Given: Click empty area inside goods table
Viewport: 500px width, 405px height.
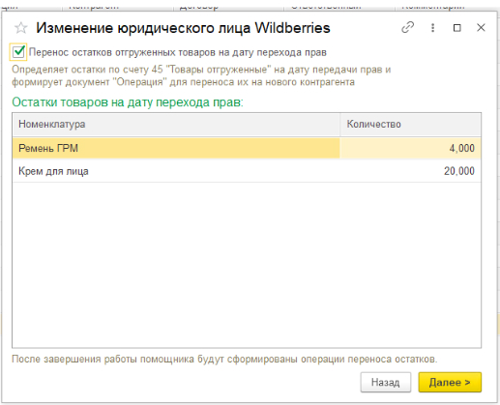Looking at the screenshot, I should tap(247, 264).
